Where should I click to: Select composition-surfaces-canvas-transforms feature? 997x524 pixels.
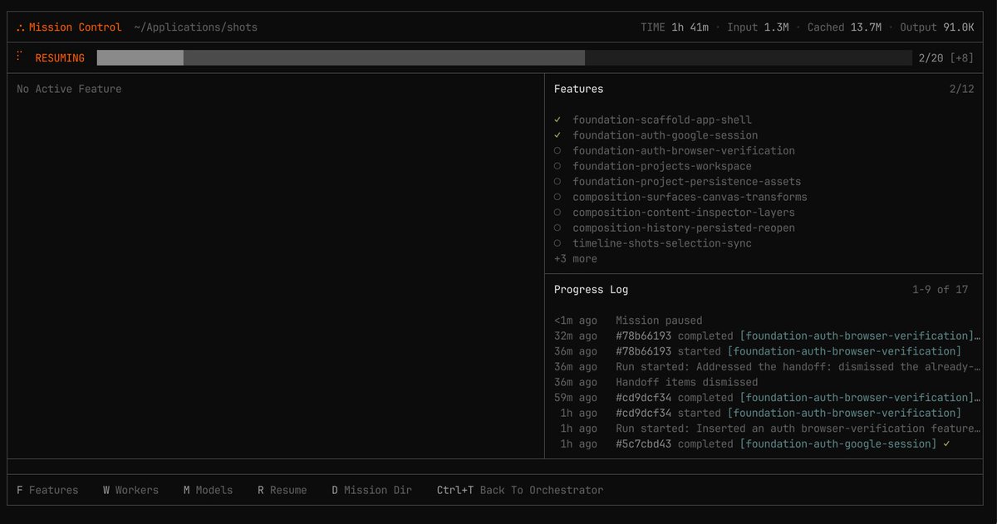[x=690, y=197]
